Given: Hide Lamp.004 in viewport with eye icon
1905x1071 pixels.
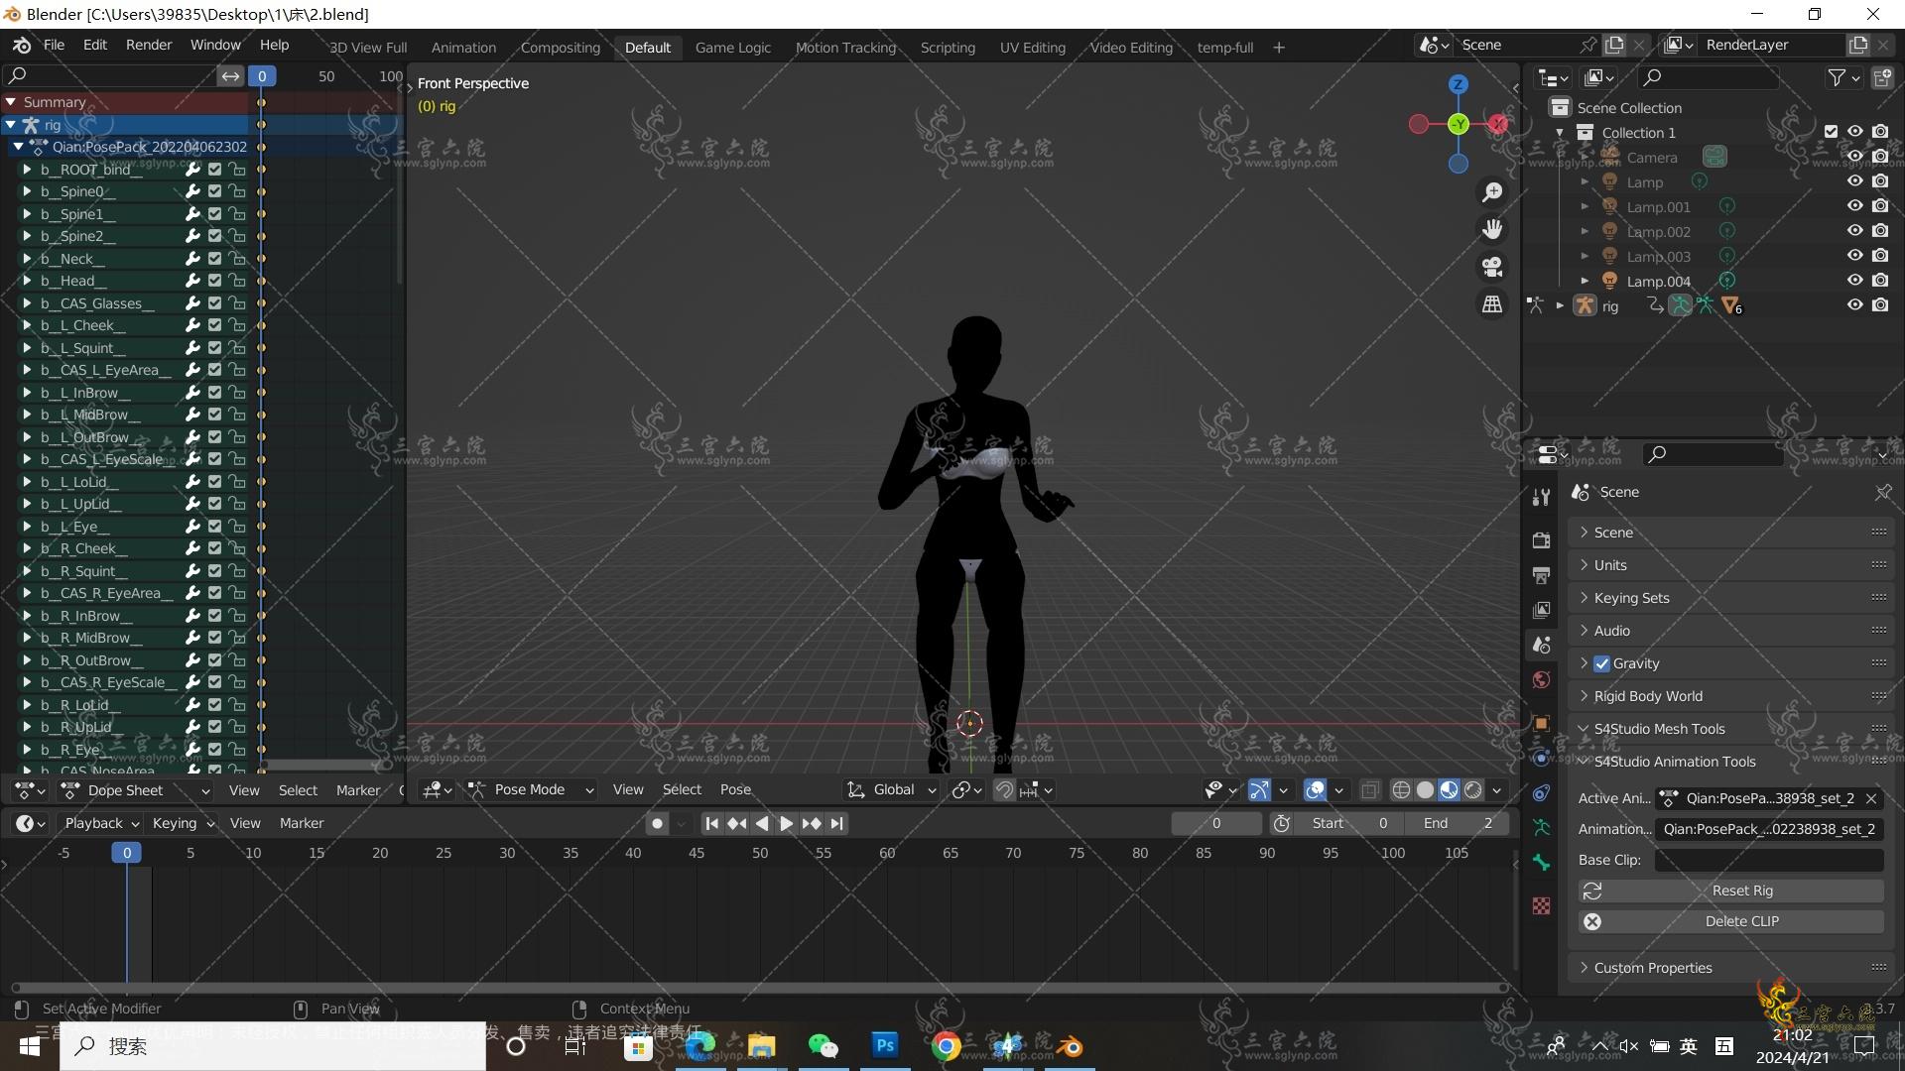Looking at the screenshot, I should 1854,281.
